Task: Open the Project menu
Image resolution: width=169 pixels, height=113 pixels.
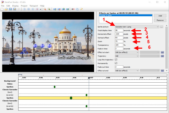Action: coord(24,6)
